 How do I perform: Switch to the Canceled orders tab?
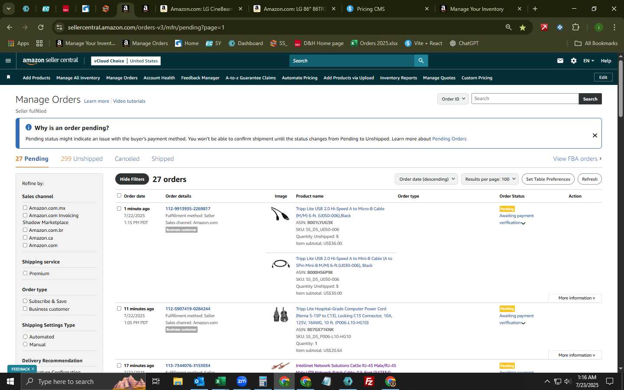tap(127, 159)
